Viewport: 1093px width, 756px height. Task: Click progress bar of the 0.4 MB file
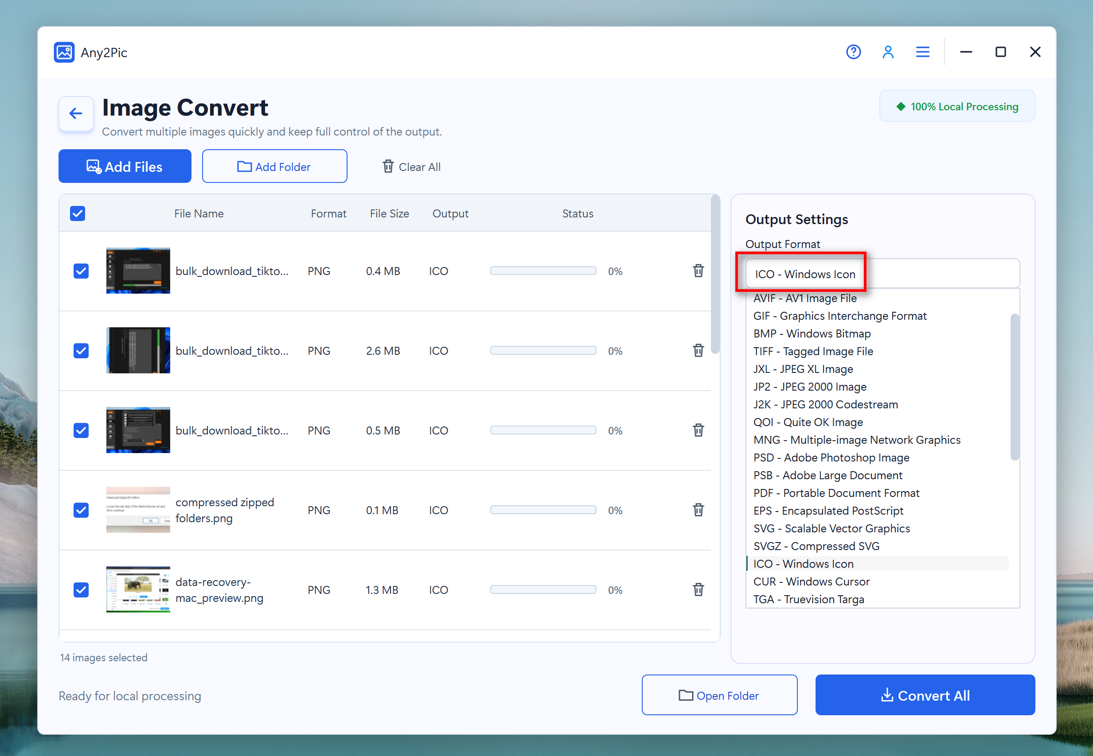coord(543,271)
